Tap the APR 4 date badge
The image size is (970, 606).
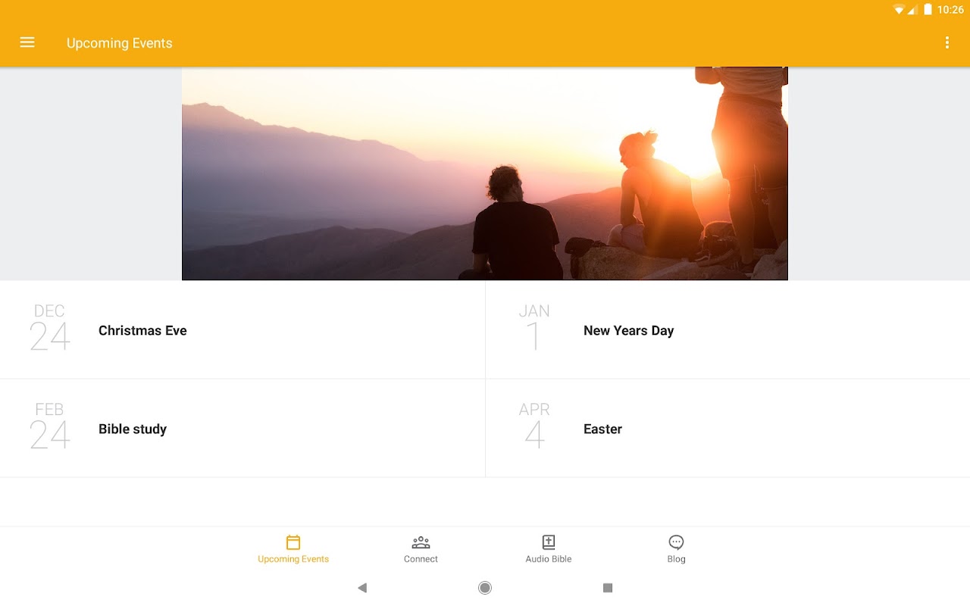(534, 426)
